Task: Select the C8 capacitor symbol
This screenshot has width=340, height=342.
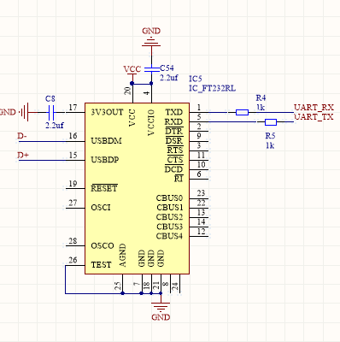Action: (x=50, y=112)
